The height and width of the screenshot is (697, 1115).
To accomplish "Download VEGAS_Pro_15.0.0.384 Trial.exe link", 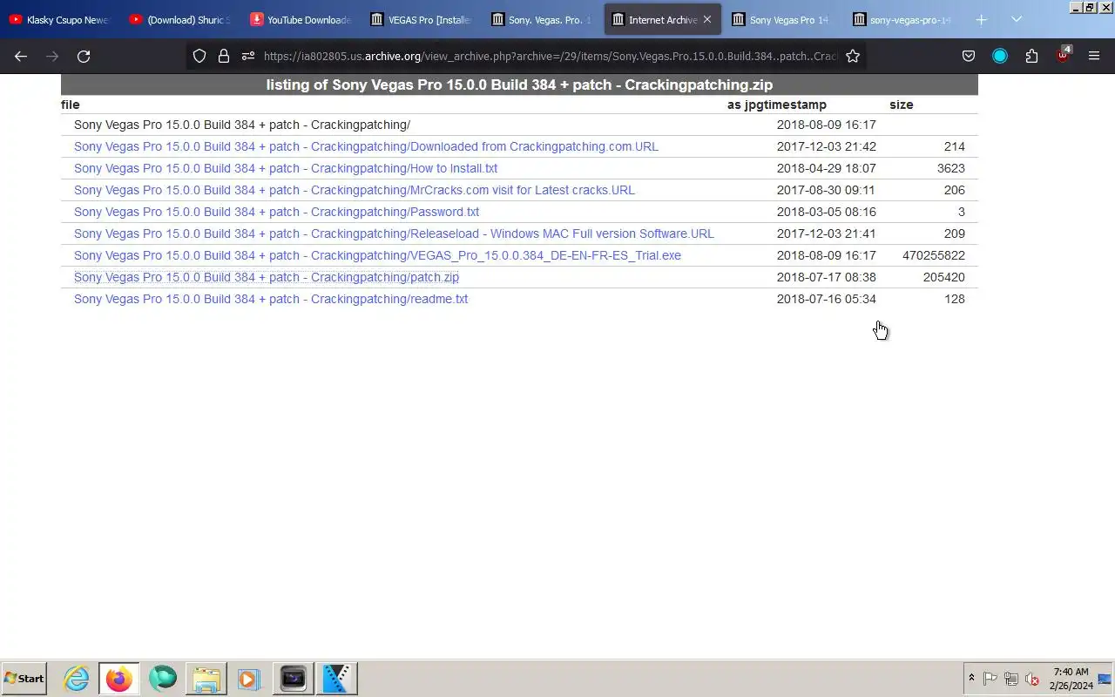I will click(x=377, y=255).
